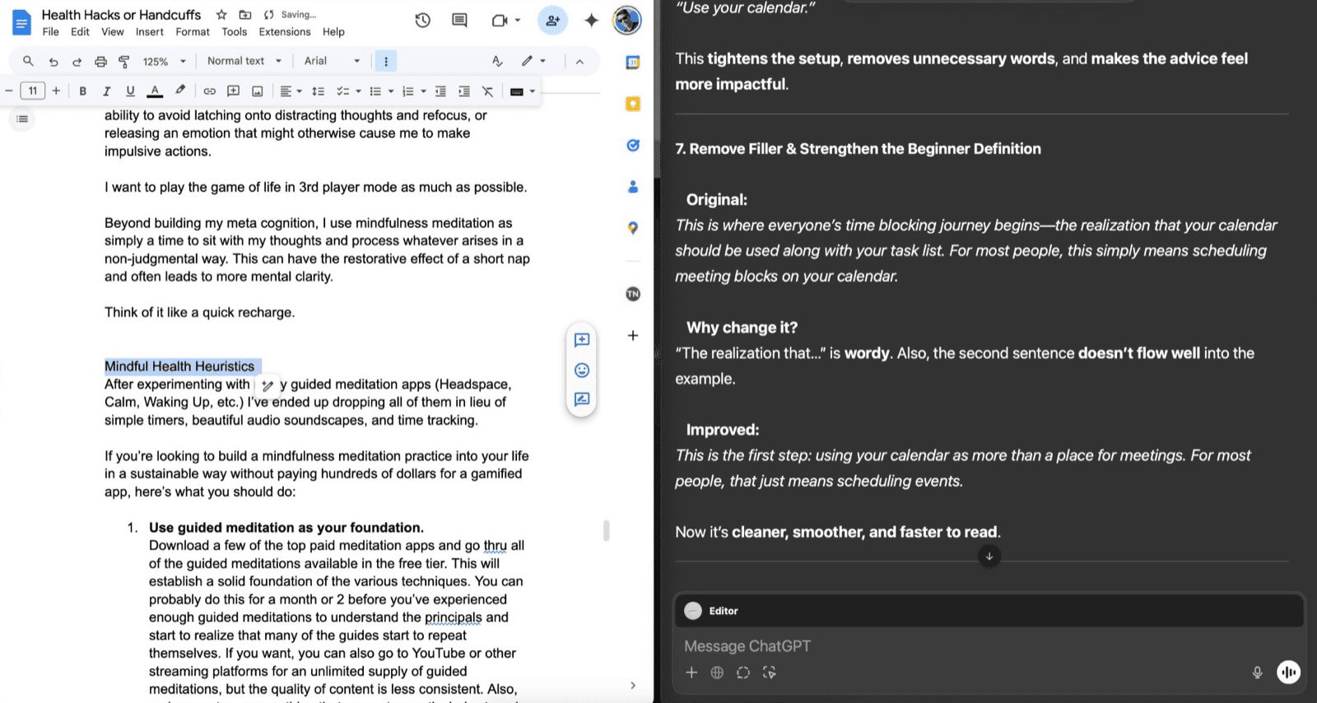Add comment from the floating margin buttons

(x=582, y=340)
